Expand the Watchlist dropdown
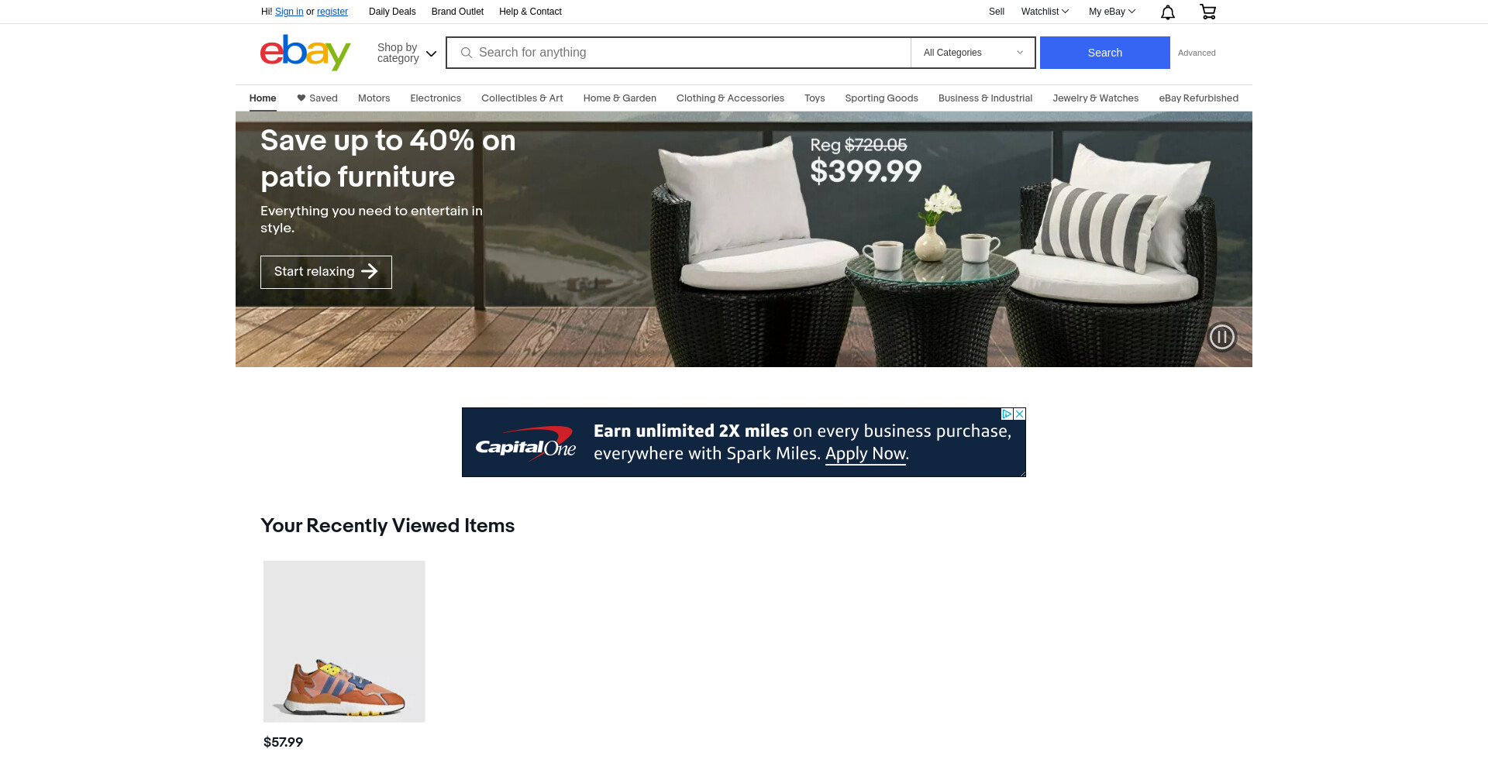 (1045, 12)
